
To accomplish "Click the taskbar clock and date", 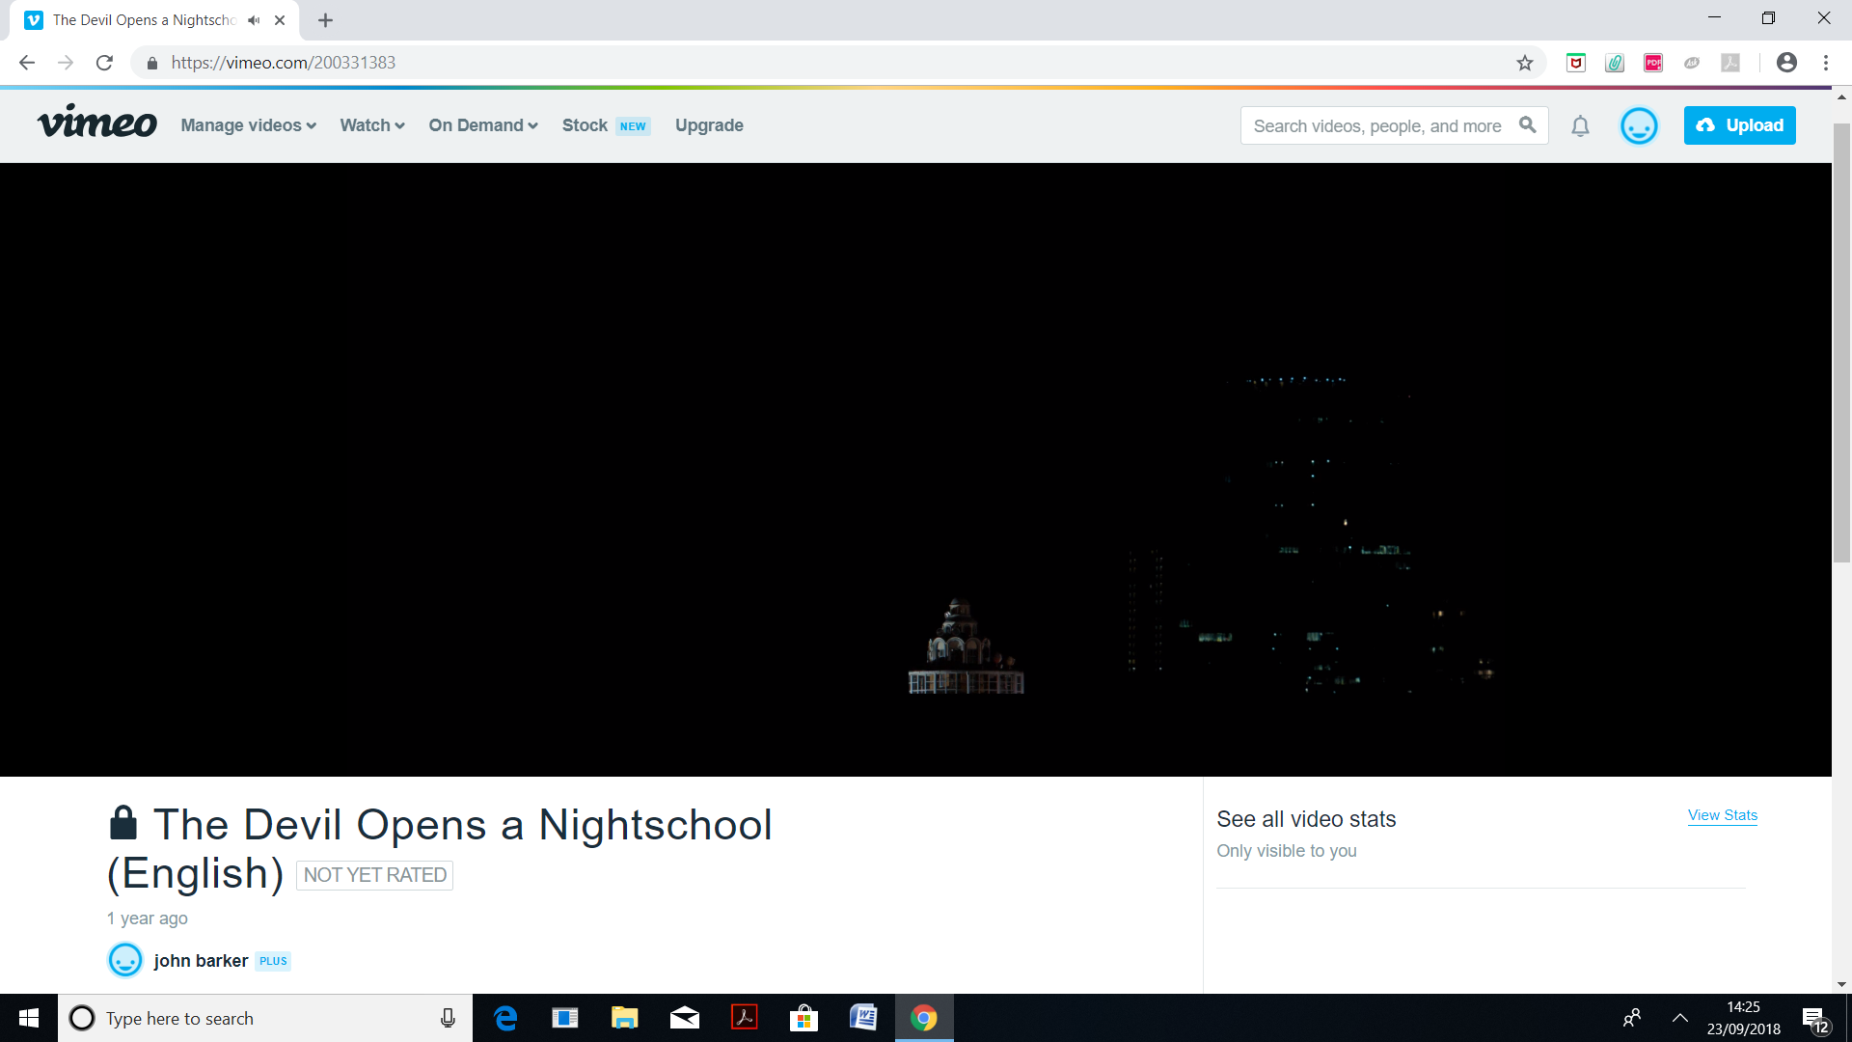I will (x=1743, y=1018).
